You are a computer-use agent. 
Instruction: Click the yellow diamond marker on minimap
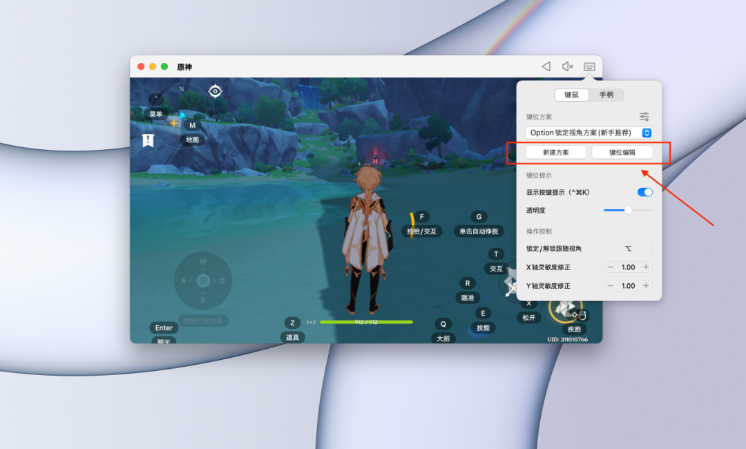[173, 123]
